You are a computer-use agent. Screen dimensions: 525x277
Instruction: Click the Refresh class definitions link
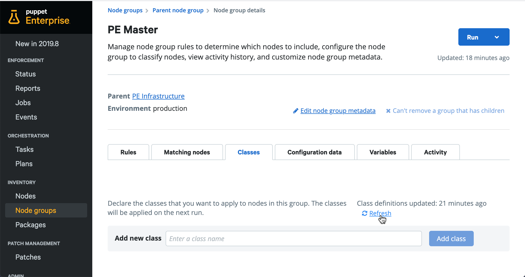[380, 213]
